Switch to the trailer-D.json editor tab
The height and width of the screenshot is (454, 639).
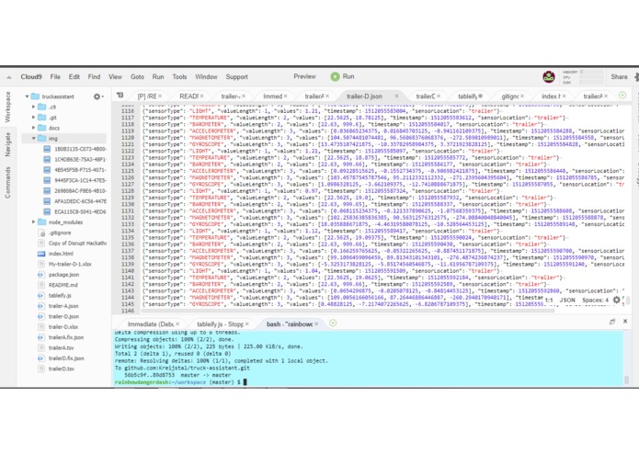[x=364, y=96]
